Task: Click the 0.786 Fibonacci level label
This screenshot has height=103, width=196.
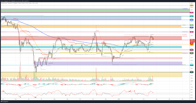Action: point(185,32)
